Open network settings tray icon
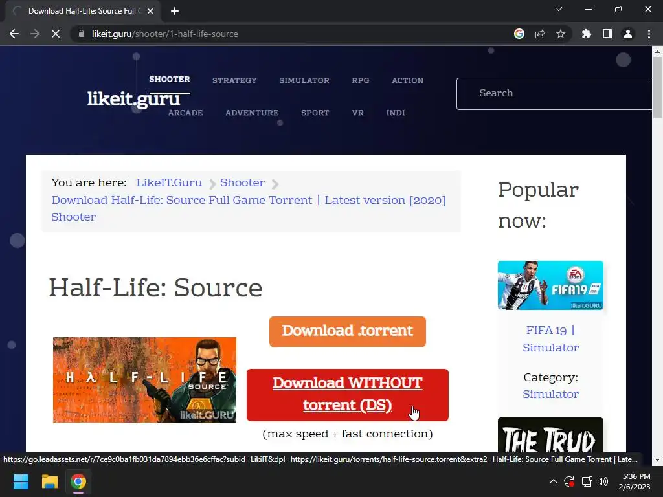663x497 pixels. (x=587, y=481)
